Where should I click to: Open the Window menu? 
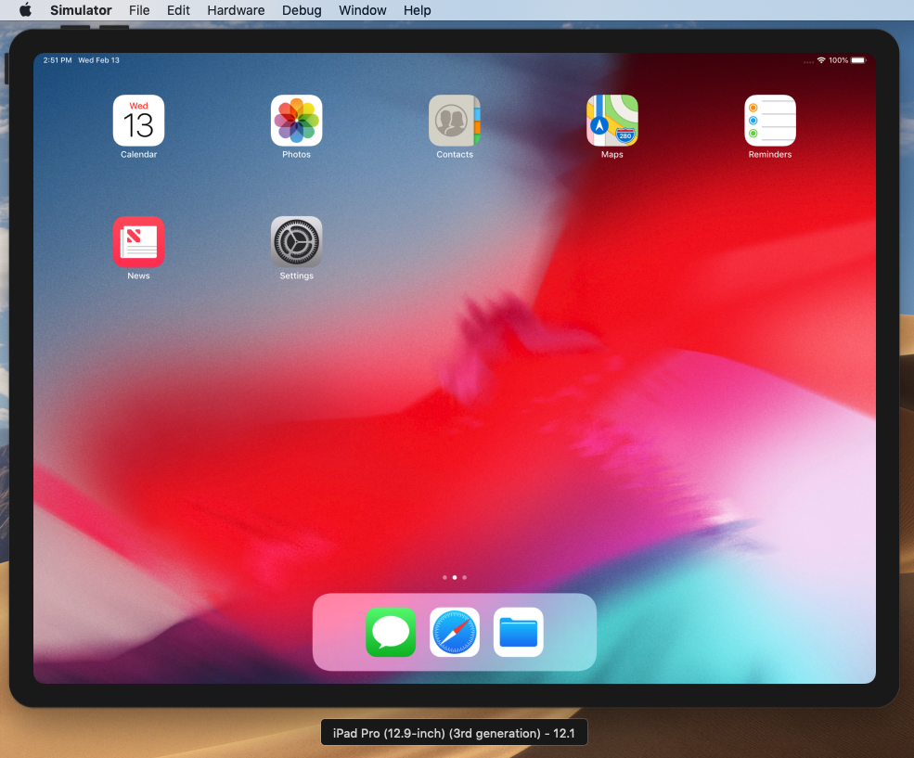coord(363,10)
